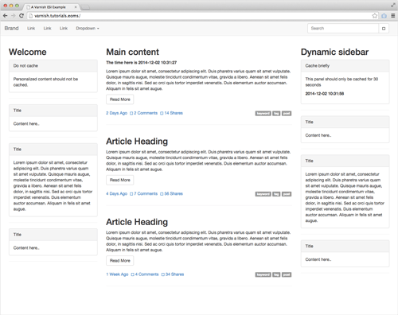Viewport: 398px width, 315px height.
Task: Reload the page with the refresh icon
Action: (x=21, y=16)
